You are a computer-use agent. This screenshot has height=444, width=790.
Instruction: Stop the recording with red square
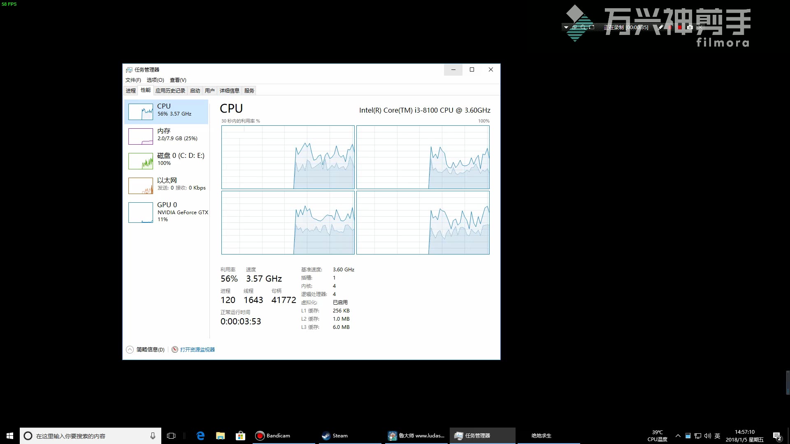pyautogui.click(x=680, y=27)
